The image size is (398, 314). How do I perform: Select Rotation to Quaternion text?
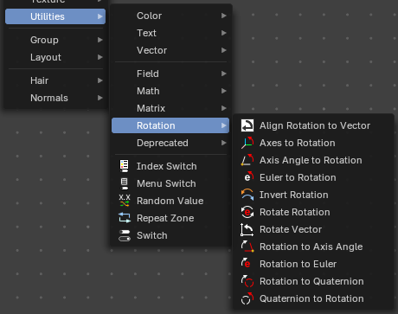[x=311, y=281]
